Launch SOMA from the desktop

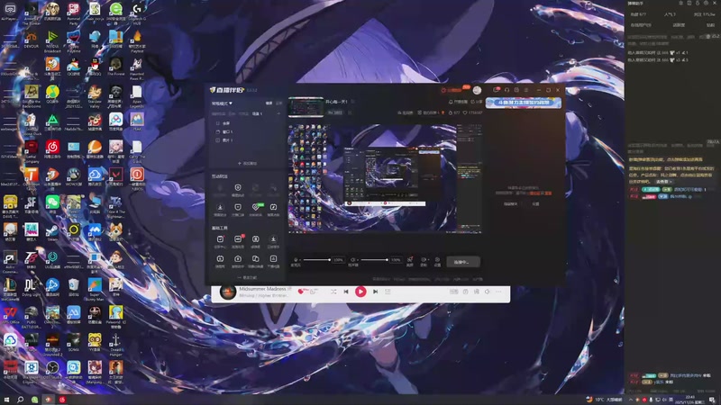[74, 341]
